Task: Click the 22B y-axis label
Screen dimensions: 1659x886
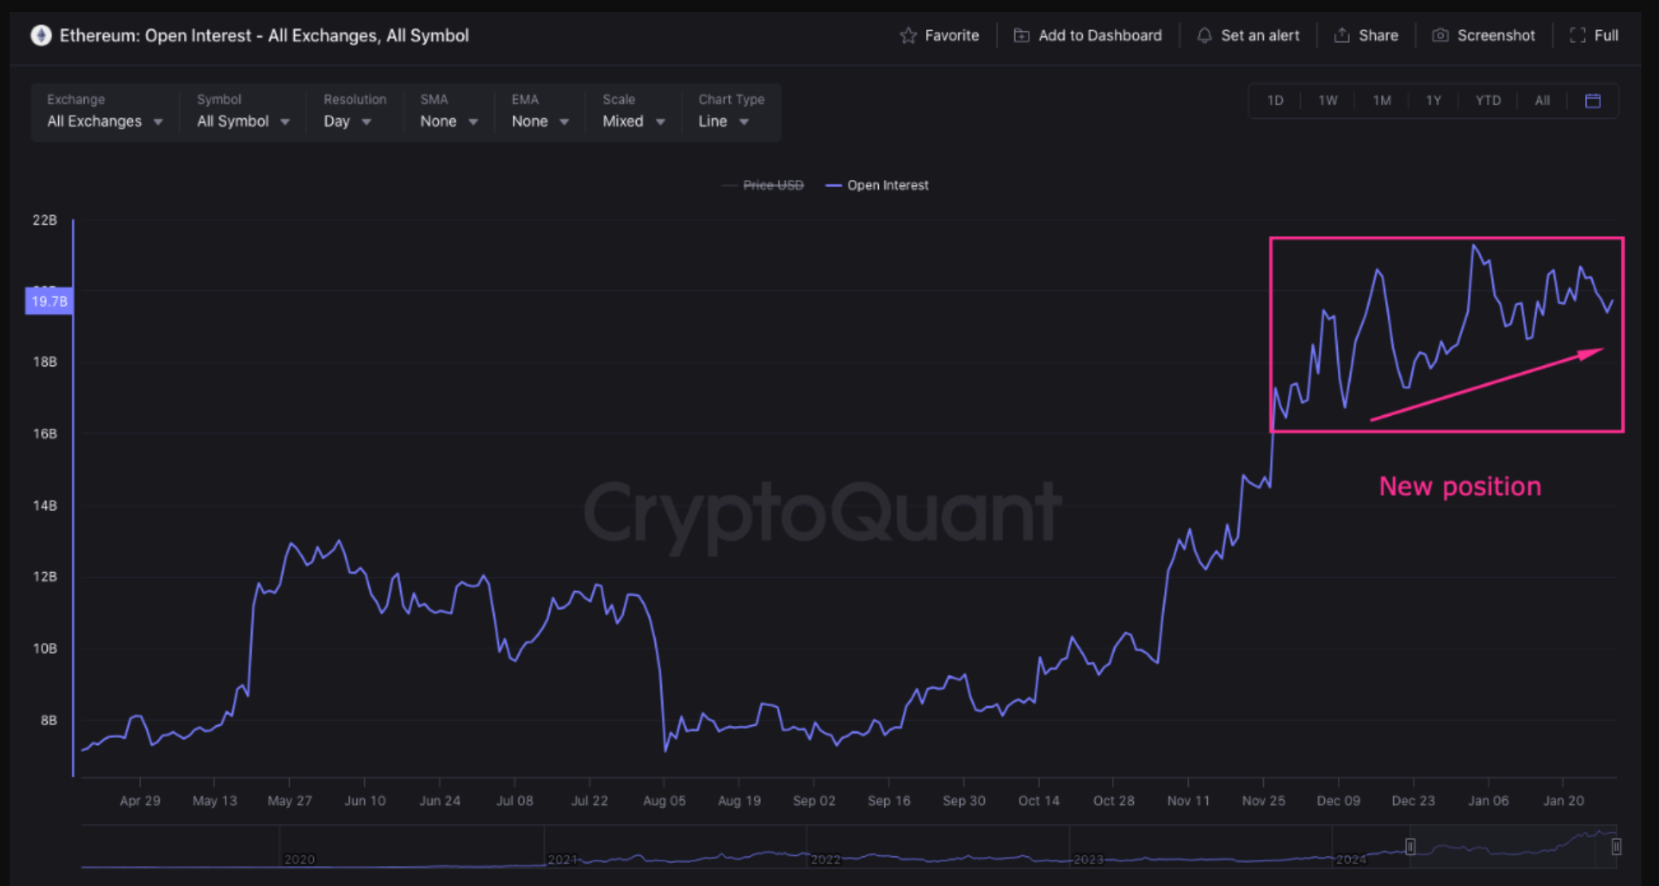Action: tap(45, 220)
